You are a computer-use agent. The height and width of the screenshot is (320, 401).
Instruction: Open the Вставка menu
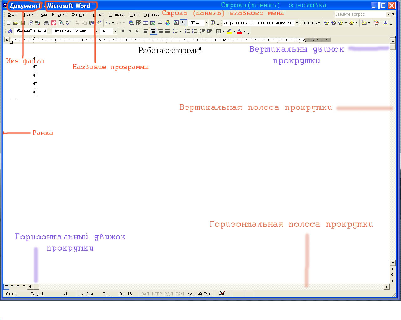59,14
